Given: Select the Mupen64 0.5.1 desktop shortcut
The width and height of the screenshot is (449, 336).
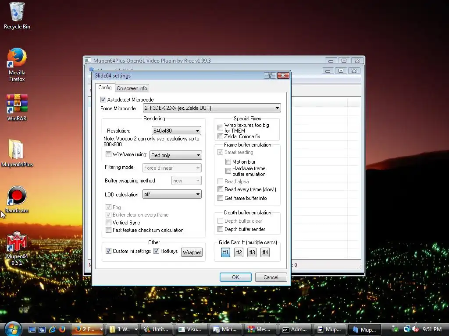Looking at the screenshot, I should pyautogui.click(x=17, y=248).
